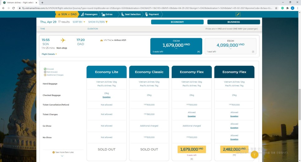Image resolution: width=301 pixels, height=162 pixels.
Task: Click the browser back arrow
Action: (x=3, y=8)
